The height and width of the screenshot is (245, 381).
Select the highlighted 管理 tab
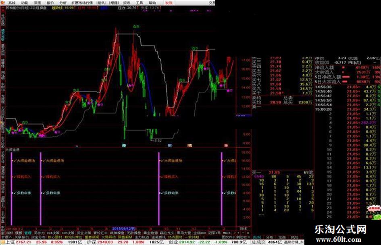pyautogui.click(x=28, y=233)
